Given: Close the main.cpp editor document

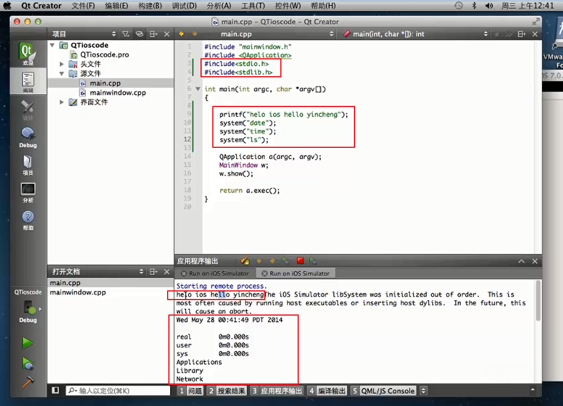Looking at the screenshot, I should (535, 34).
